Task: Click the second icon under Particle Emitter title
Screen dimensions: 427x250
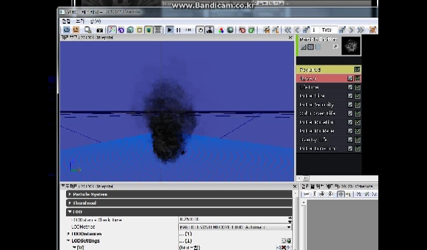Action: [x=310, y=47]
